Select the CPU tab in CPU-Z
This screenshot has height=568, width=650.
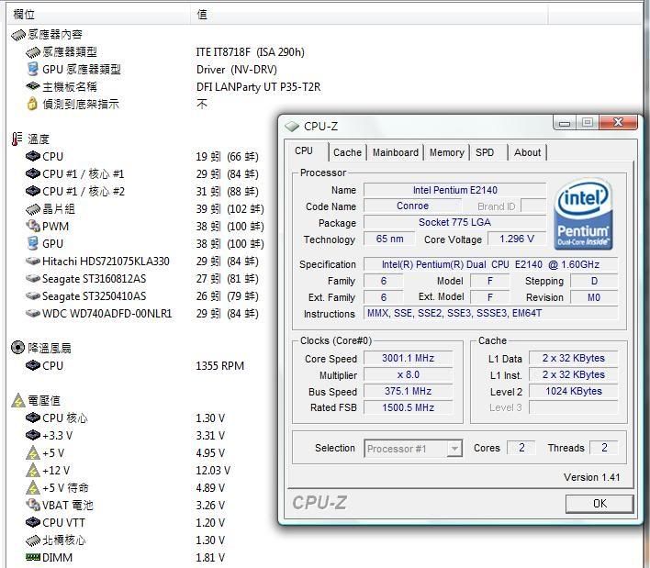point(304,150)
